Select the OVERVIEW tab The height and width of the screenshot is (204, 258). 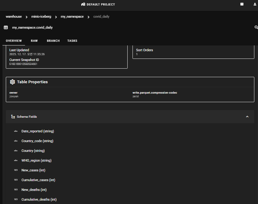coord(14,41)
